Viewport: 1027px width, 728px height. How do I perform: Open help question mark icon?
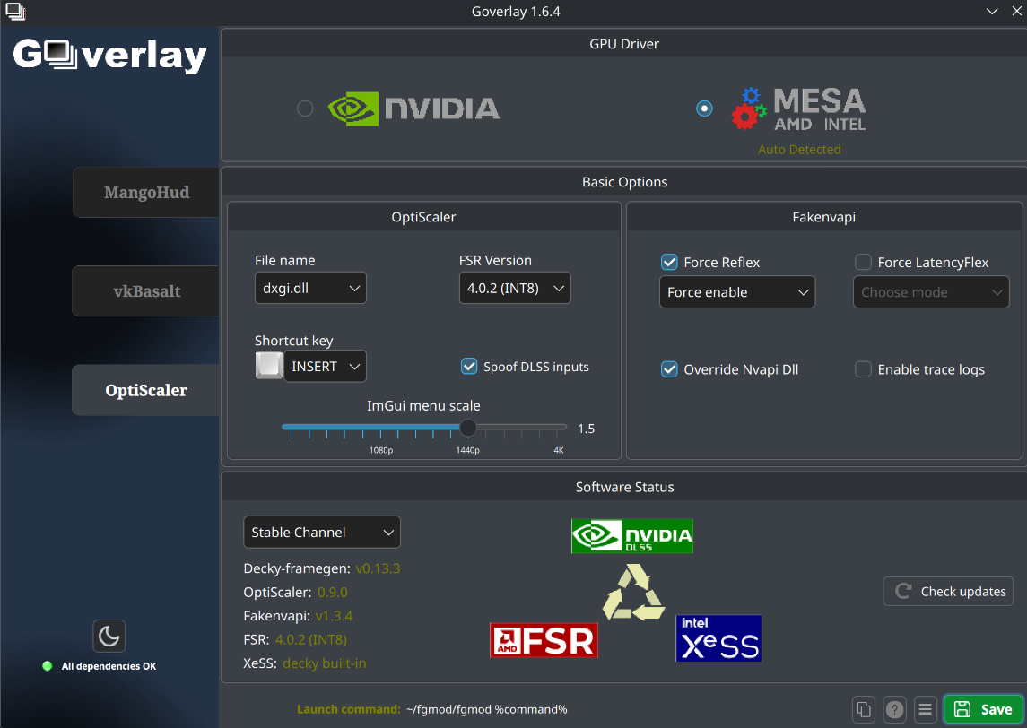tap(894, 709)
